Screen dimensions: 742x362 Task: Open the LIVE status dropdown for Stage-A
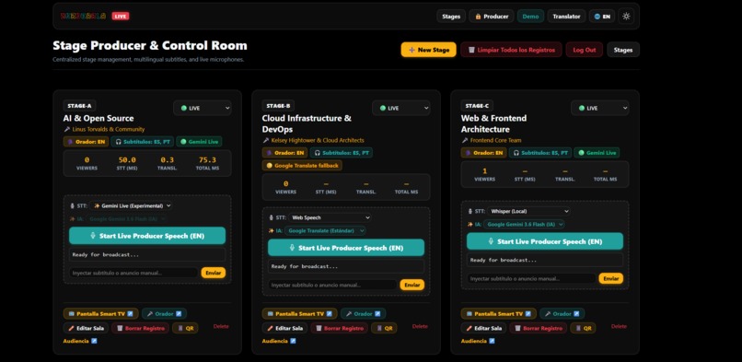click(x=202, y=108)
